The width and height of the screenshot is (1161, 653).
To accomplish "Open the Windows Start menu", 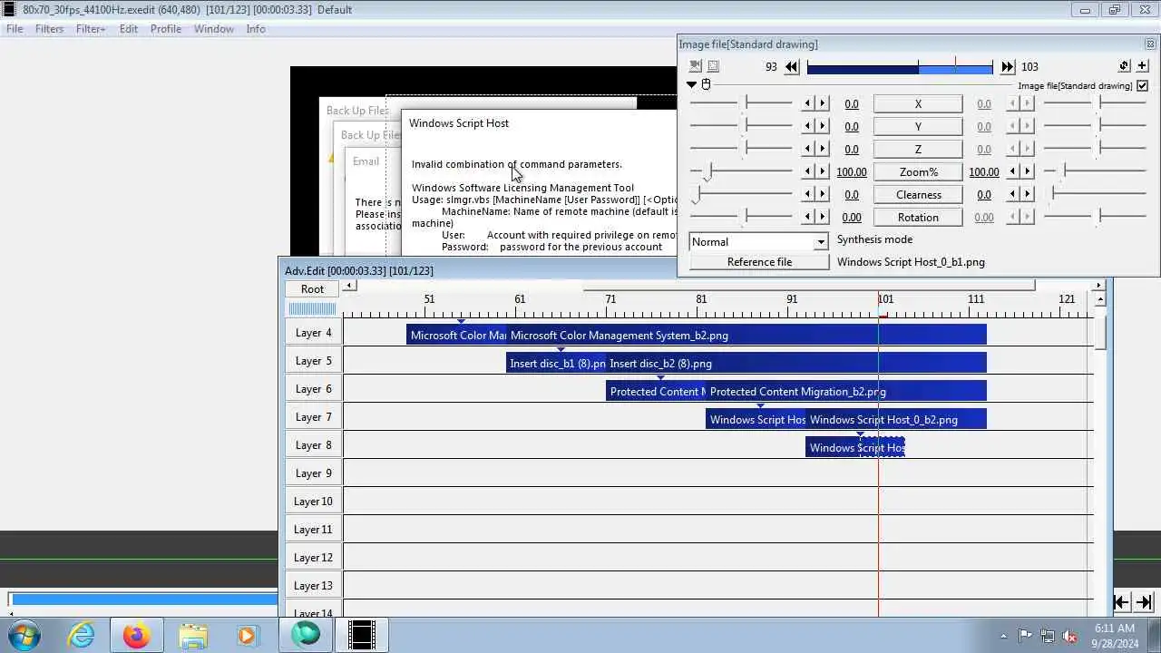I will click(23, 635).
